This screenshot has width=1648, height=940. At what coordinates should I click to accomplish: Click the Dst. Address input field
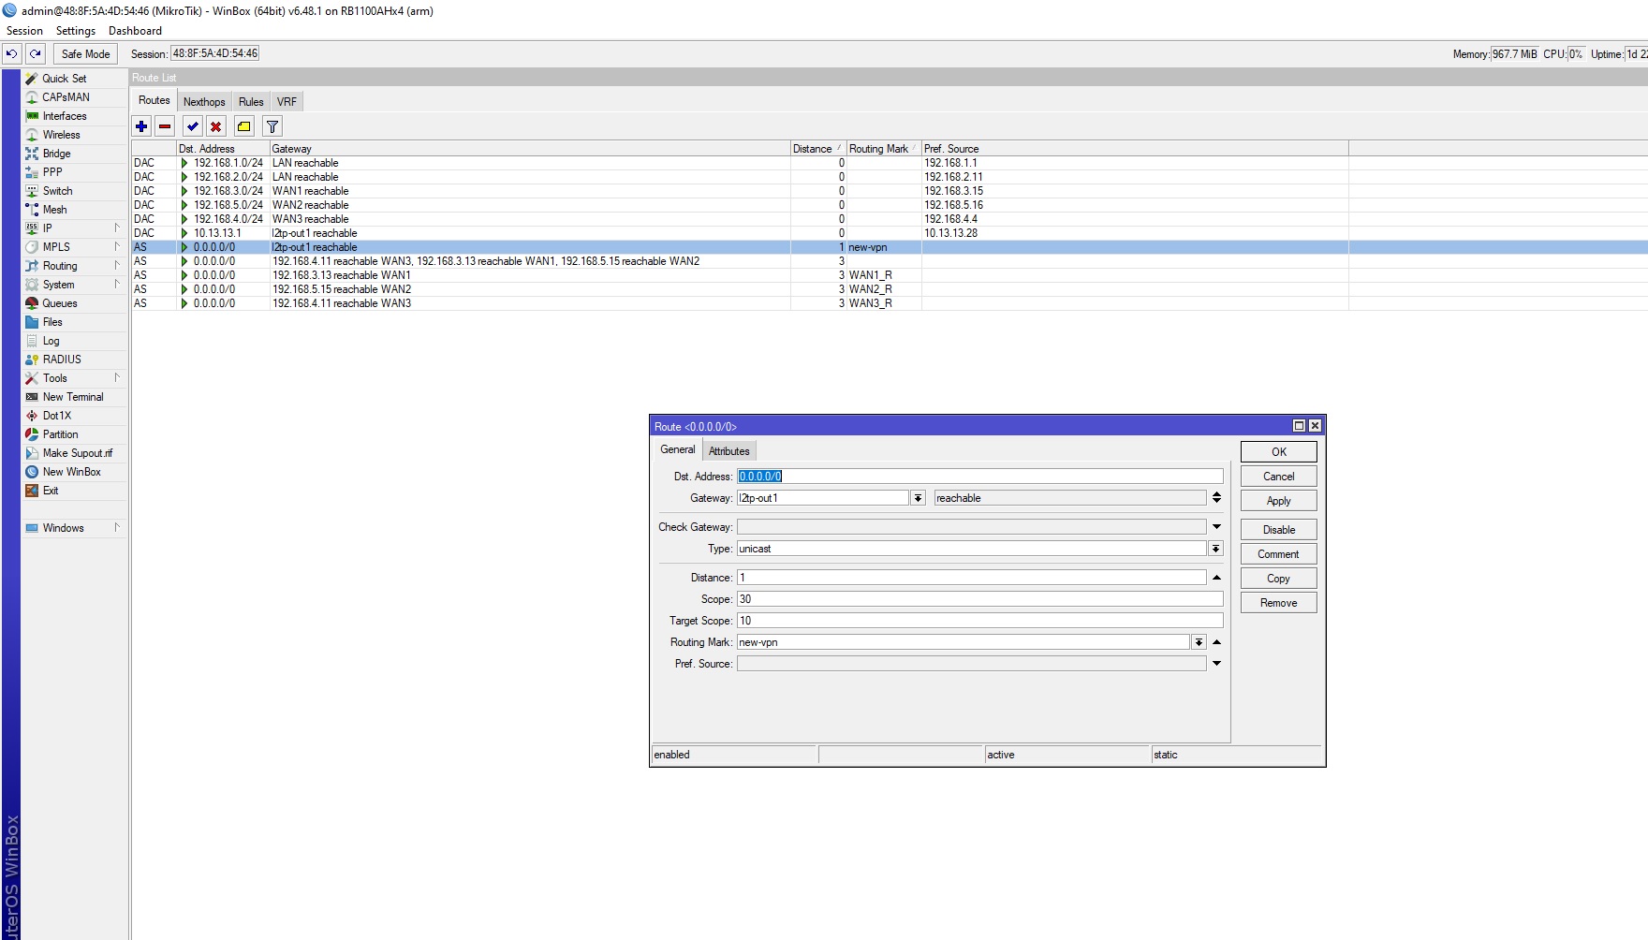click(978, 477)
